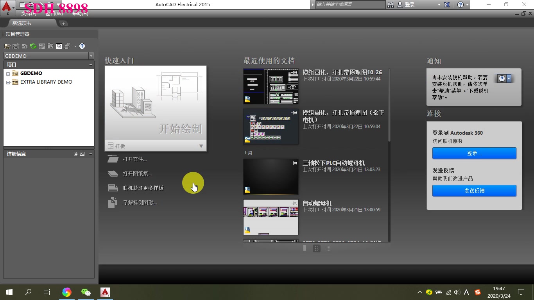The width and height of the screenshot is (534, 300).
Task: Click the drawing list display configuration icon
Action: click(59, 46)
